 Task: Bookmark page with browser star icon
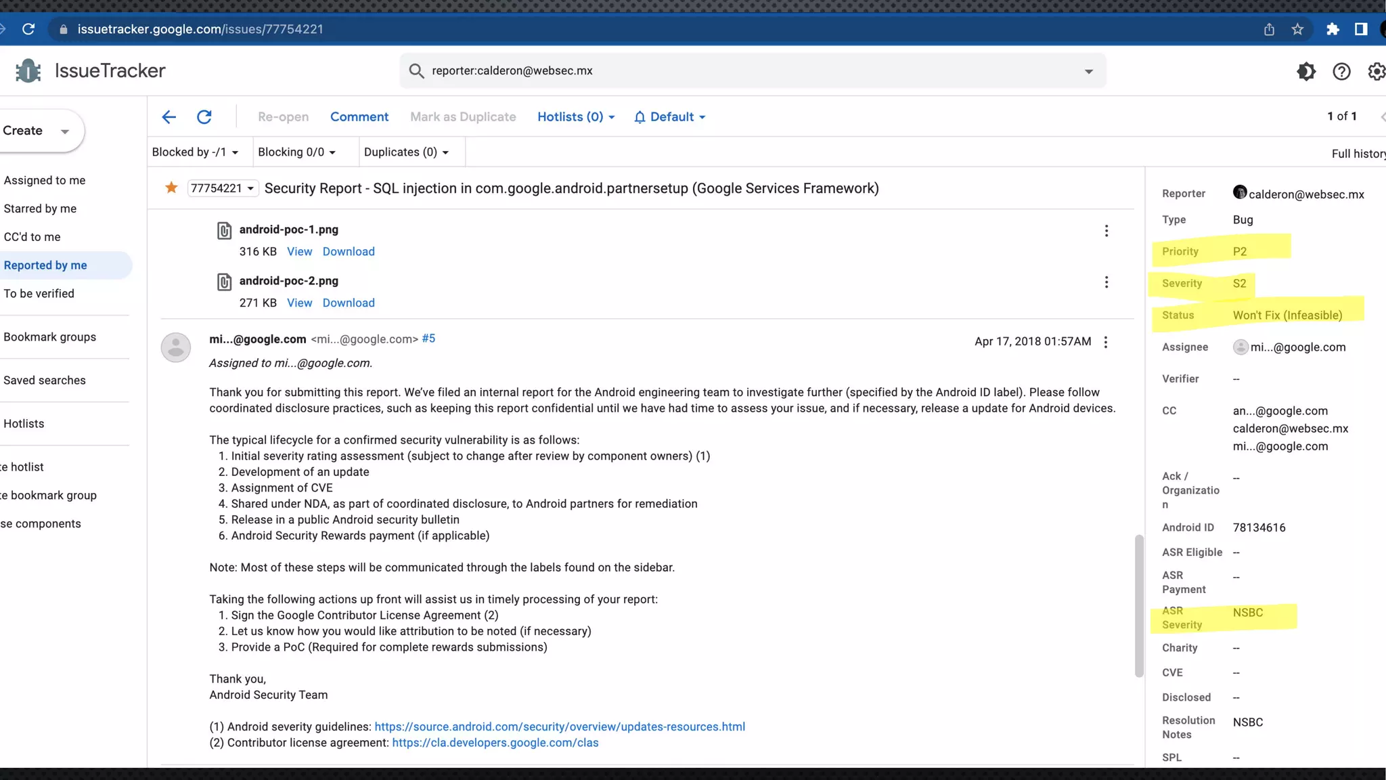coord(1297,29)
